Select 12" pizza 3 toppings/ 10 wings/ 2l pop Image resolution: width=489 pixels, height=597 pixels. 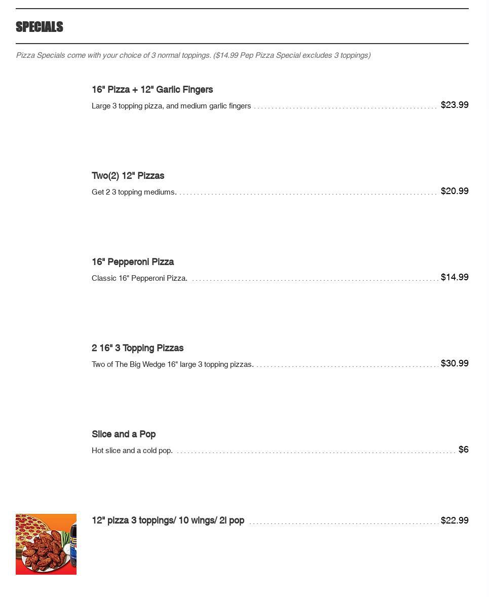168,520
